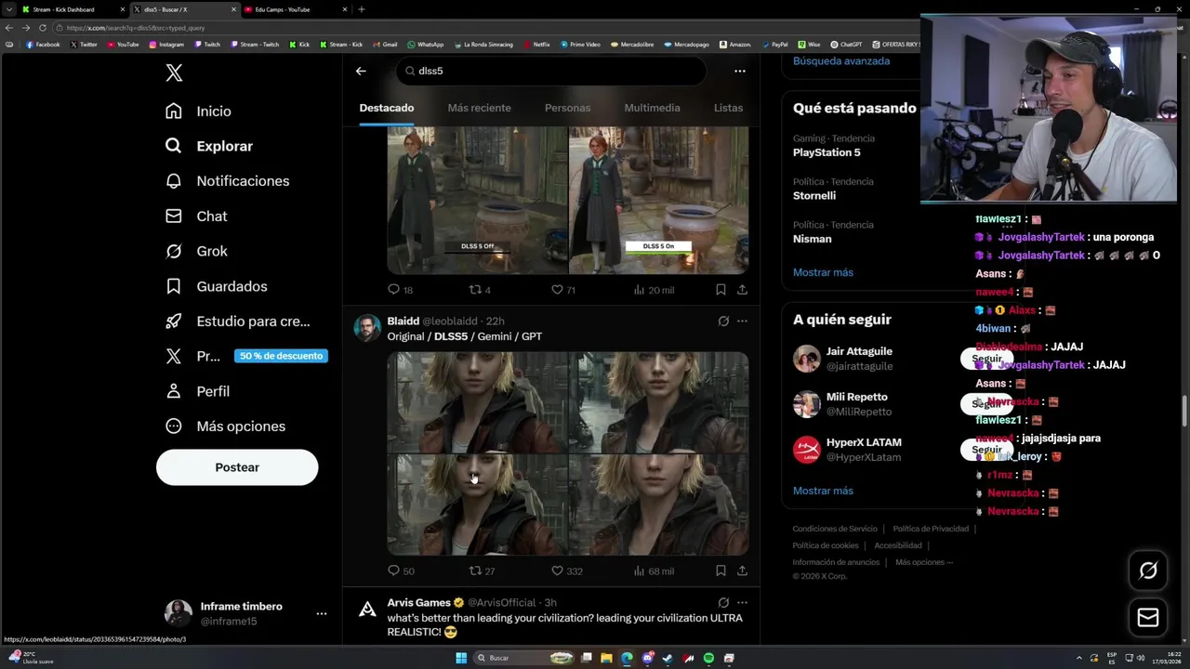Image resolution: width=1190 pixels, height=669 pixels.
Task: Switch to Stream - Kick Dashboard browser tab
Action: [x=73, y=9]
